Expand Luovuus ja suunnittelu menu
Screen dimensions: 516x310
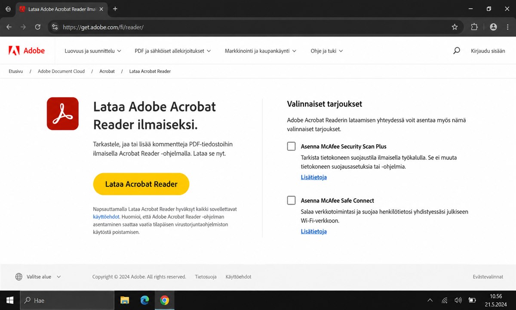point(93,51)
